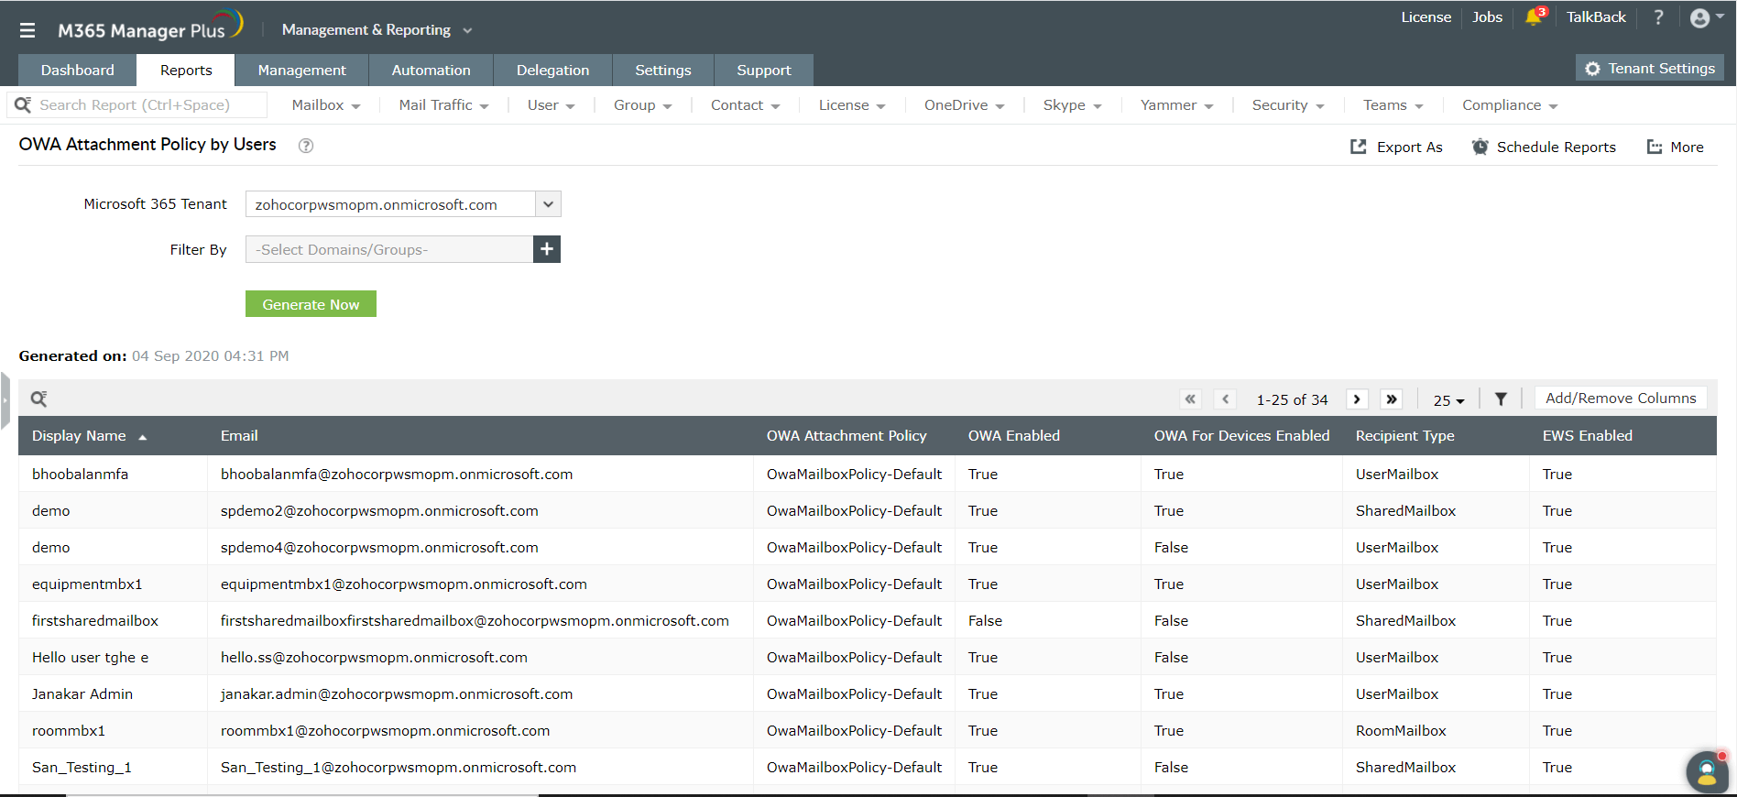Open the hamburger navigation menu
The height and width of the screenshot is (797, 1737).
coord(27,30)
